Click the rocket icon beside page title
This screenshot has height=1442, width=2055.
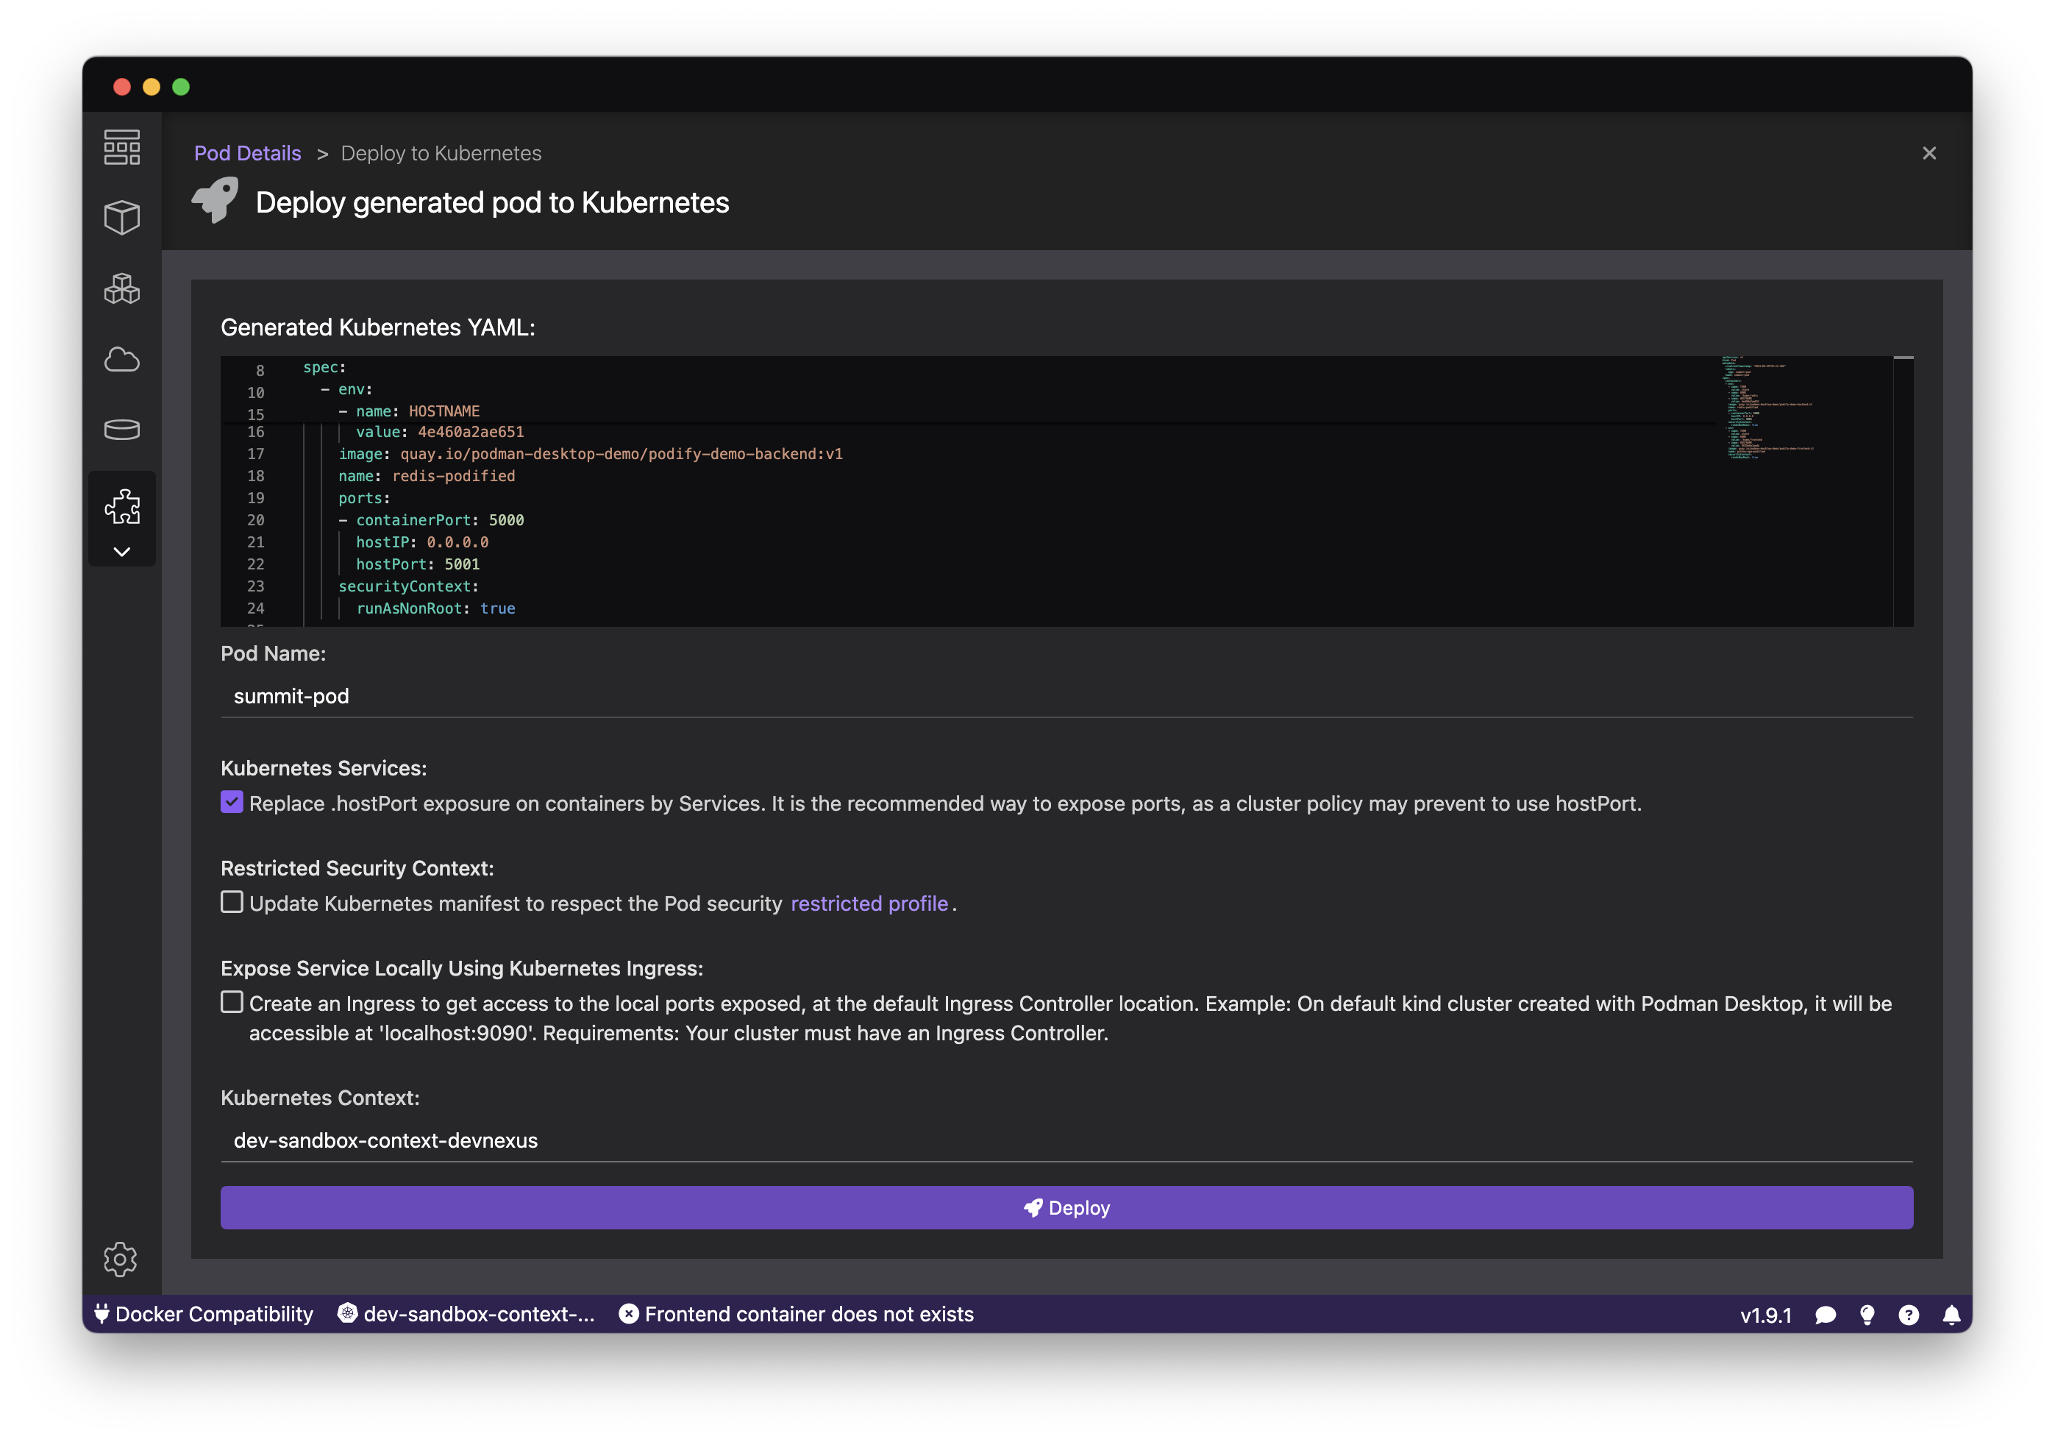[215, 199]
